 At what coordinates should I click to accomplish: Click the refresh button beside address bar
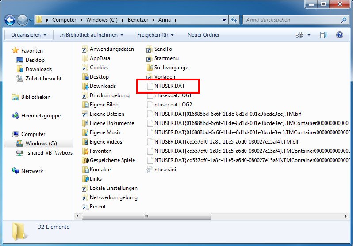pos(234,20)
